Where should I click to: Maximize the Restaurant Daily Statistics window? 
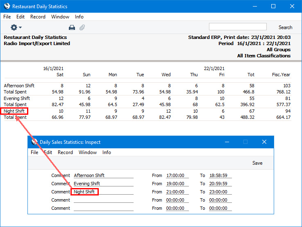pyautogui.click(x=273, y=6)
